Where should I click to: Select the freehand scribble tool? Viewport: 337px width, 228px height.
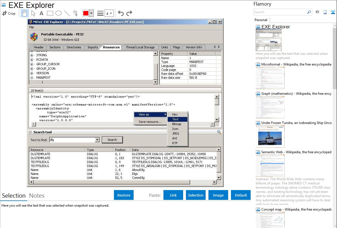pyautogui.click(x=75, y=13)
